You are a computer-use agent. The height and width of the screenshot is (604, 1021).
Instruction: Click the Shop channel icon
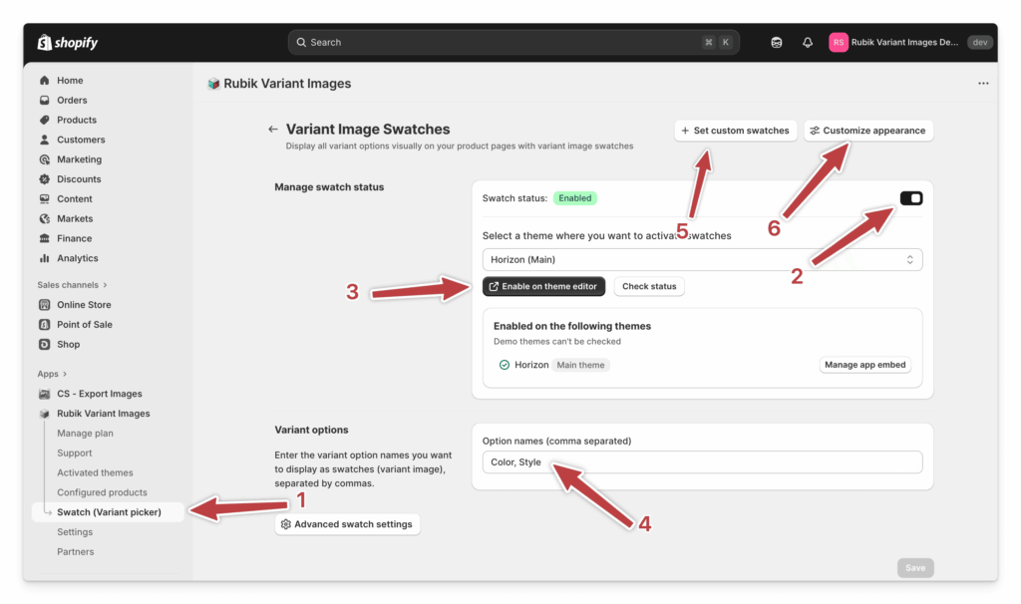tap(44, 344)
